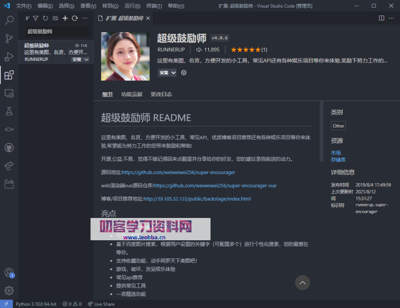This screenshot has width=400, height=308.
Task: Expand install dropdown arrow in sidebar list item
Action: click(x=87, y=60)
